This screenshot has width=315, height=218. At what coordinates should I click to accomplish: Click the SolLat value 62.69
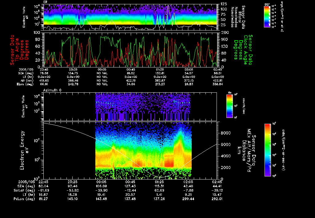click(x=159, y=190)
